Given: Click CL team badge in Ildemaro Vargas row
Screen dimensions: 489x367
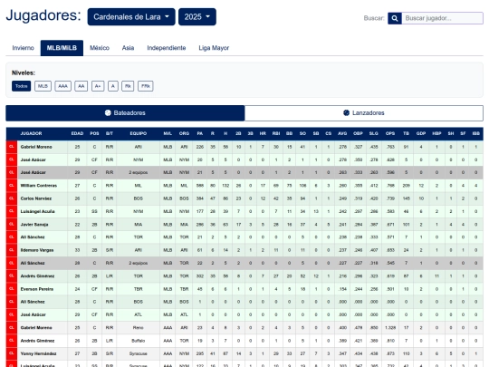Looking at the screenshot, I should pyautogui.click(x=12, y=250).
